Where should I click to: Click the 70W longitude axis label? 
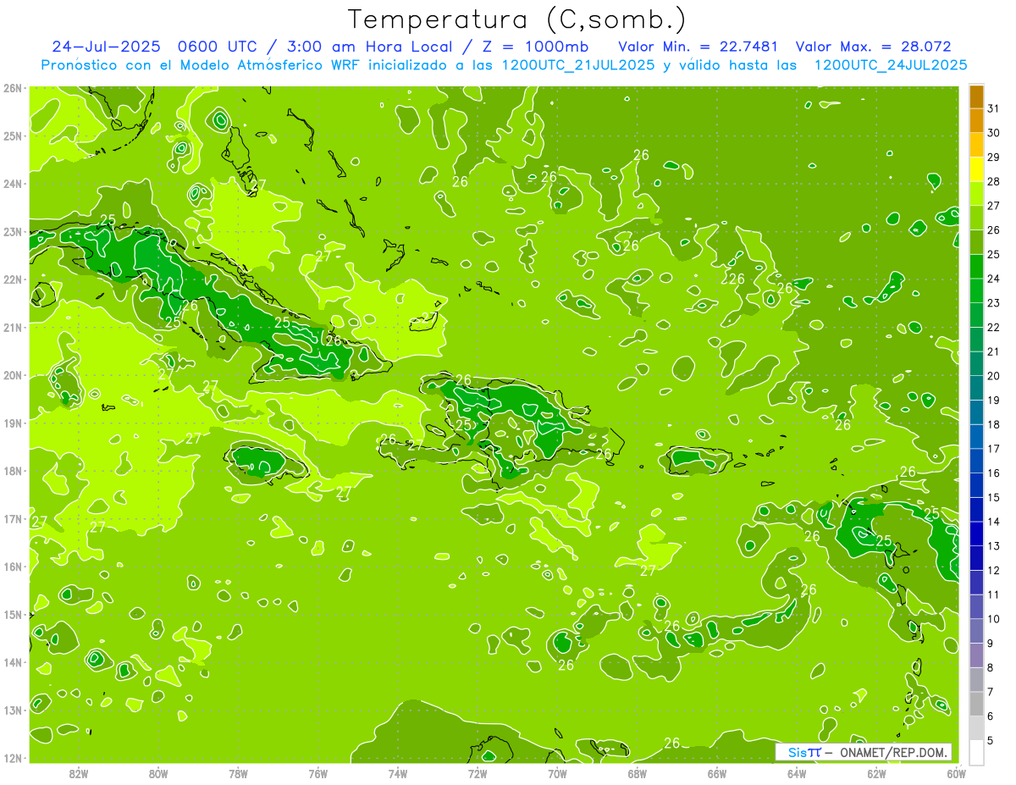click(557, 772)
